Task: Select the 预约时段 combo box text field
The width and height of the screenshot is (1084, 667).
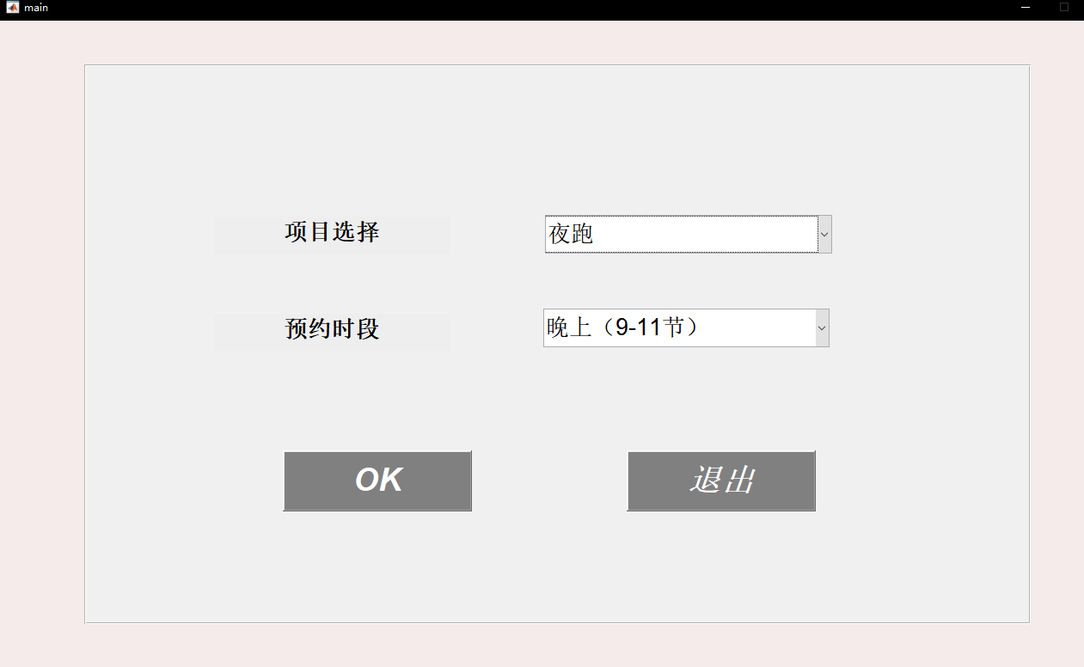Action: tap(679, 327)
